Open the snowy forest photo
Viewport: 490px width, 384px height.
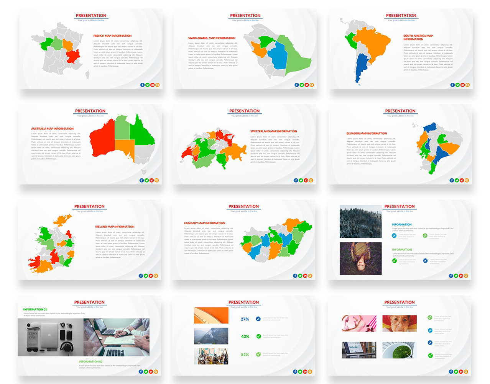tap(361, 222)
